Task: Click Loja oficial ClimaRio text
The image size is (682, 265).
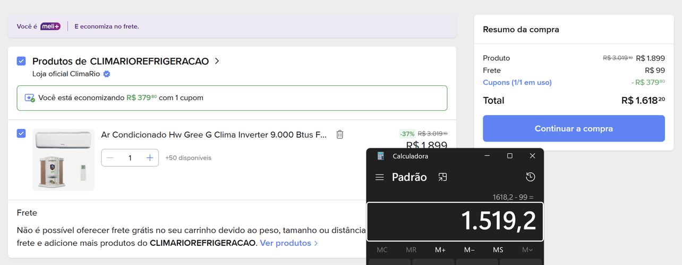Action: click(x=66, y=74)
